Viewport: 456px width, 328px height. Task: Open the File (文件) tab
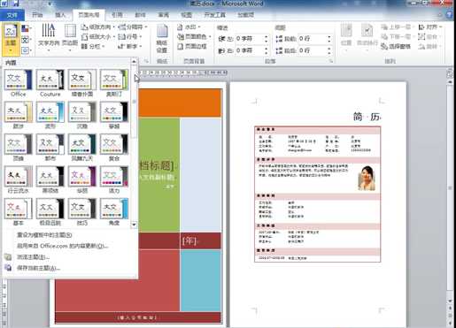pyautogui.click(x=12, y=15)
